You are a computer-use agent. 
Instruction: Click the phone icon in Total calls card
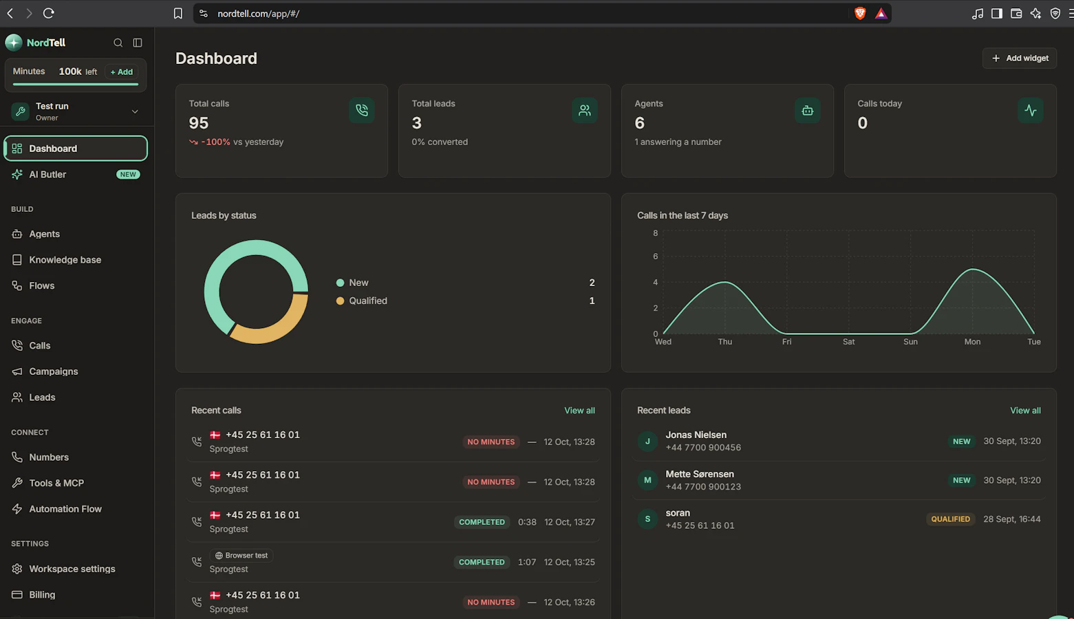point(362,110)
